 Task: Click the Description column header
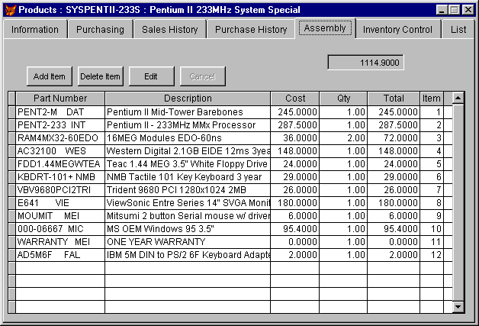click(188, 98)
